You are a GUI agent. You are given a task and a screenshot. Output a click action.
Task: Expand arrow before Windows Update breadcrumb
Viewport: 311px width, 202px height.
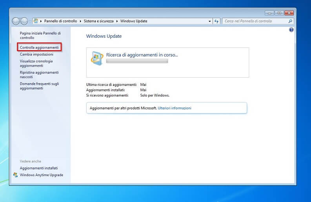[x=117, y=21]
